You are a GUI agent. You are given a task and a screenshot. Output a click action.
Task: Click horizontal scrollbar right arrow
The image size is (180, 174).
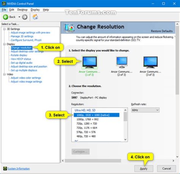(x=173, y=161)
